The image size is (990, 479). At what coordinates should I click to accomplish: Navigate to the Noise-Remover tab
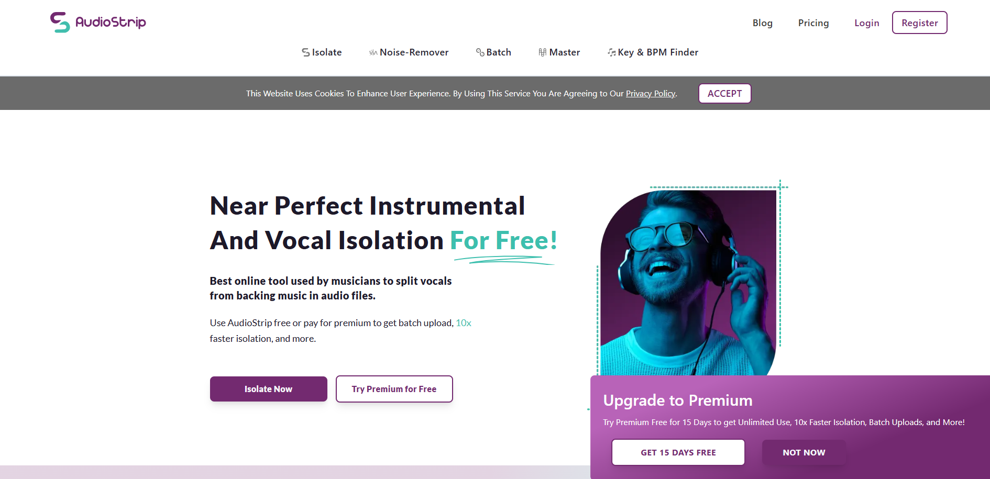414,52
